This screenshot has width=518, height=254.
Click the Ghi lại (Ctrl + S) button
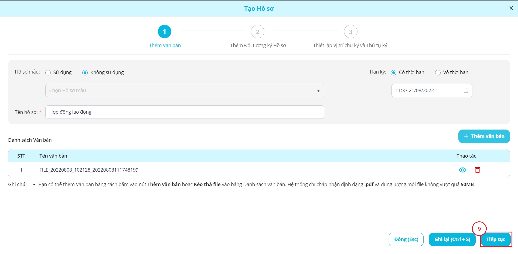452,239
